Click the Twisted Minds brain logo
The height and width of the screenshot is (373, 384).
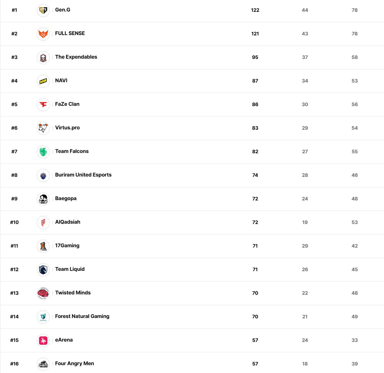43,293
